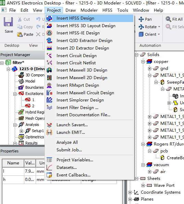Expand the Wave Port sheet node
This screenshot has height=204, width=184.
(x=143, y=185)
